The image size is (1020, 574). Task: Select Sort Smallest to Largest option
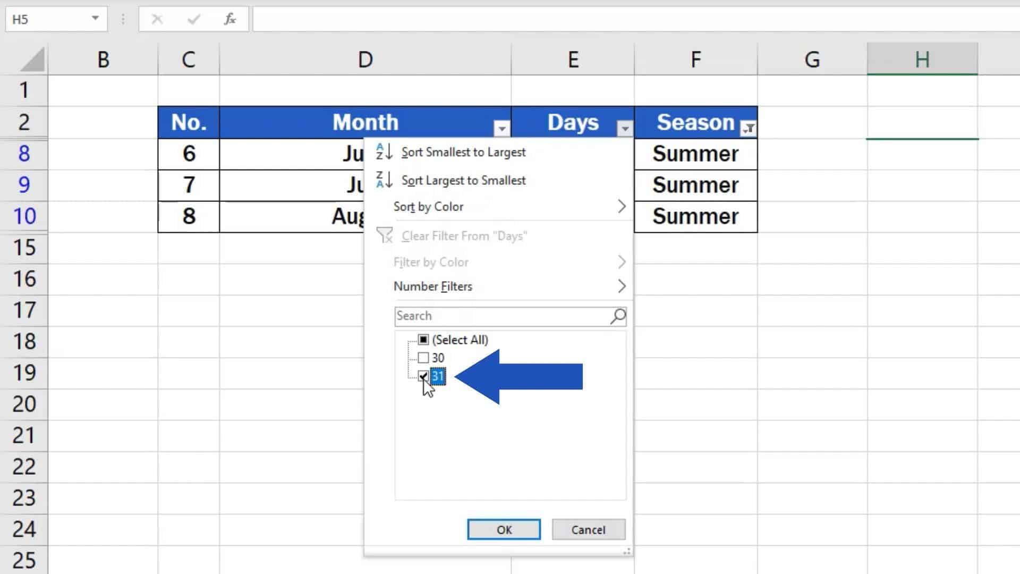coord(463,152)
